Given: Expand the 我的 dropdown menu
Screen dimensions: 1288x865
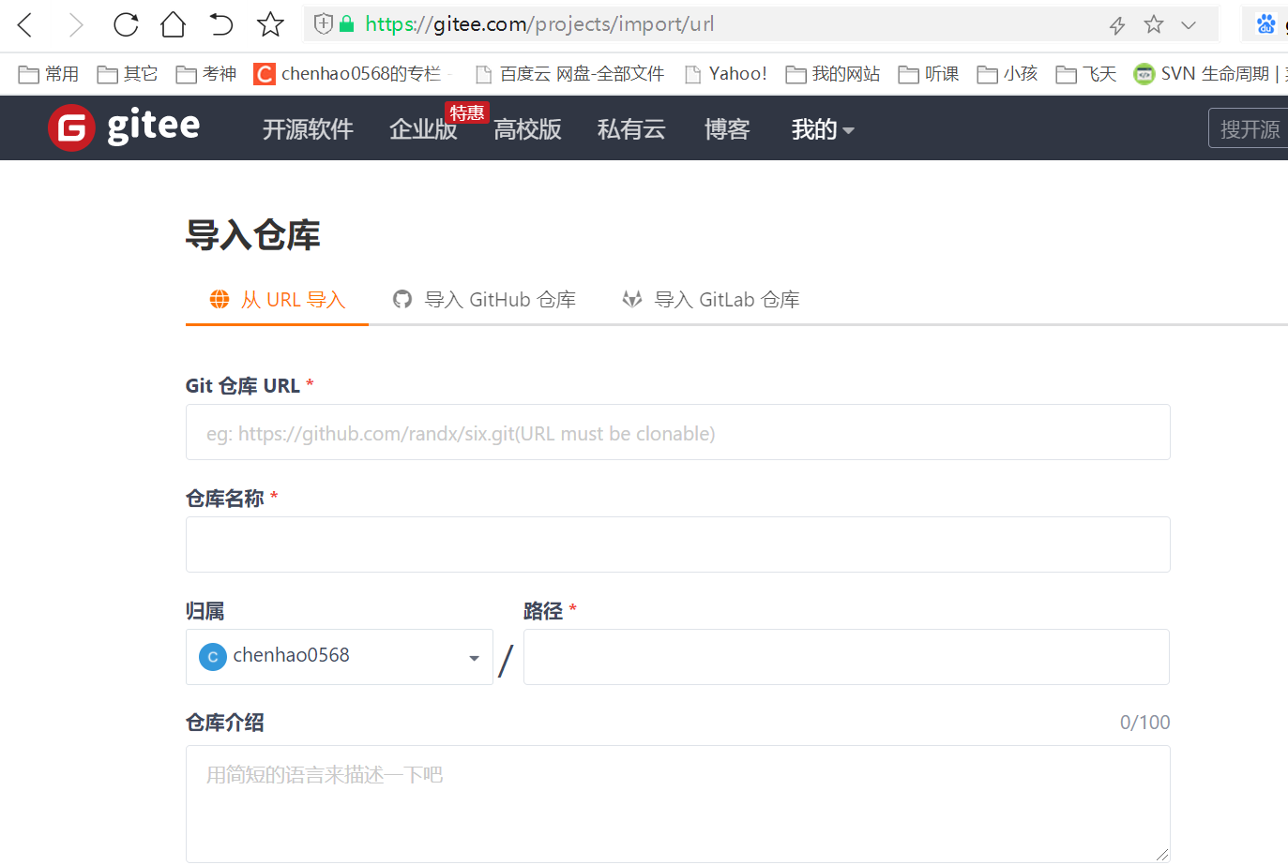Looking at the screenshot, I should point(823,129).
